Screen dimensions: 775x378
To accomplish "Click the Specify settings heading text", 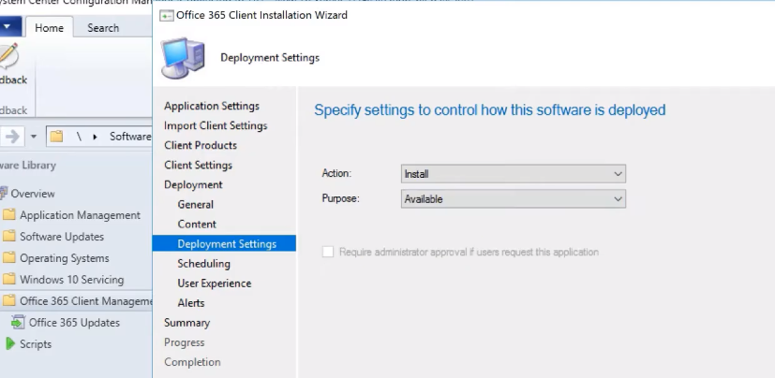I will (x=490, y=110).
